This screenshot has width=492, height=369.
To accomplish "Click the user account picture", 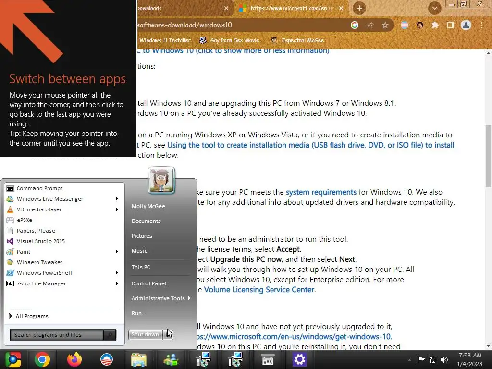I will coord(161,180).
